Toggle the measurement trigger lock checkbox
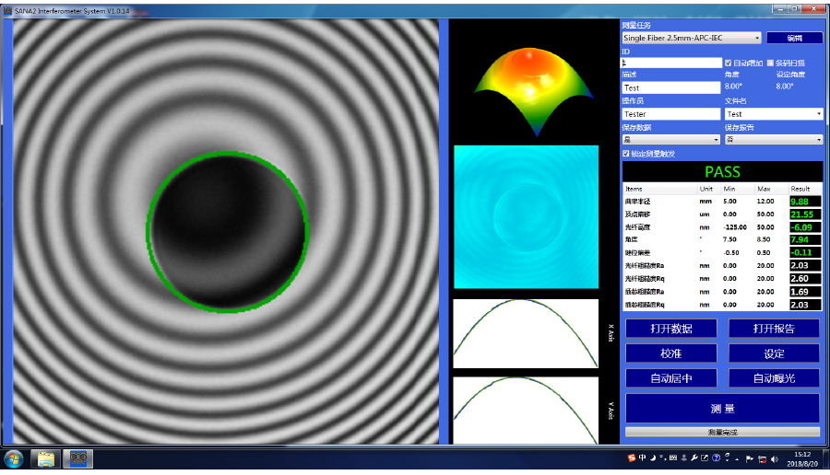 [625, 153]
